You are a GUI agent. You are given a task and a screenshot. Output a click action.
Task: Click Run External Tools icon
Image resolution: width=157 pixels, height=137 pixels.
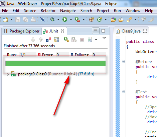pos(77,19)
